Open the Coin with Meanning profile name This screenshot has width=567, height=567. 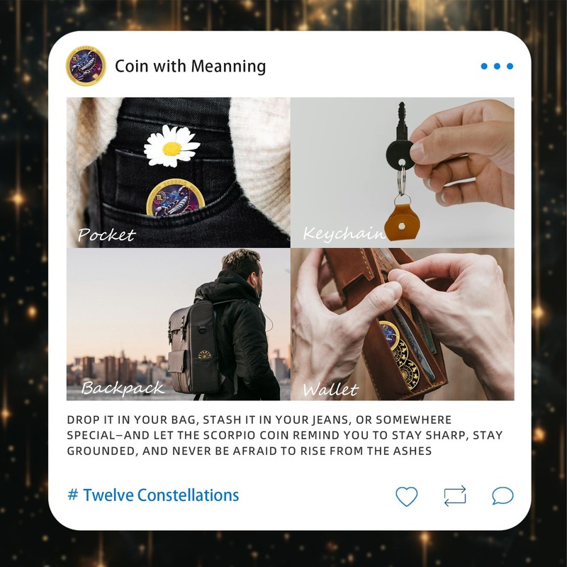[x=190, y=66]
